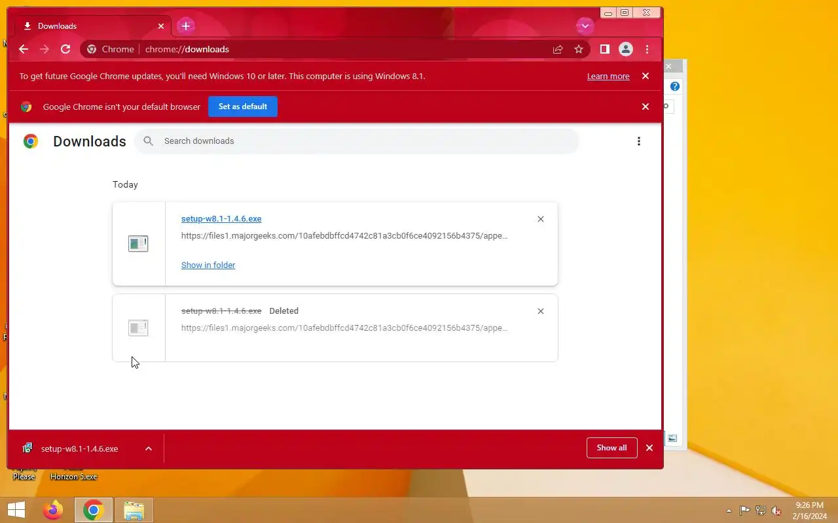Screen dimensions: 838x523
Task: Open Chrome's three-dot main menu
Action: 647,49
